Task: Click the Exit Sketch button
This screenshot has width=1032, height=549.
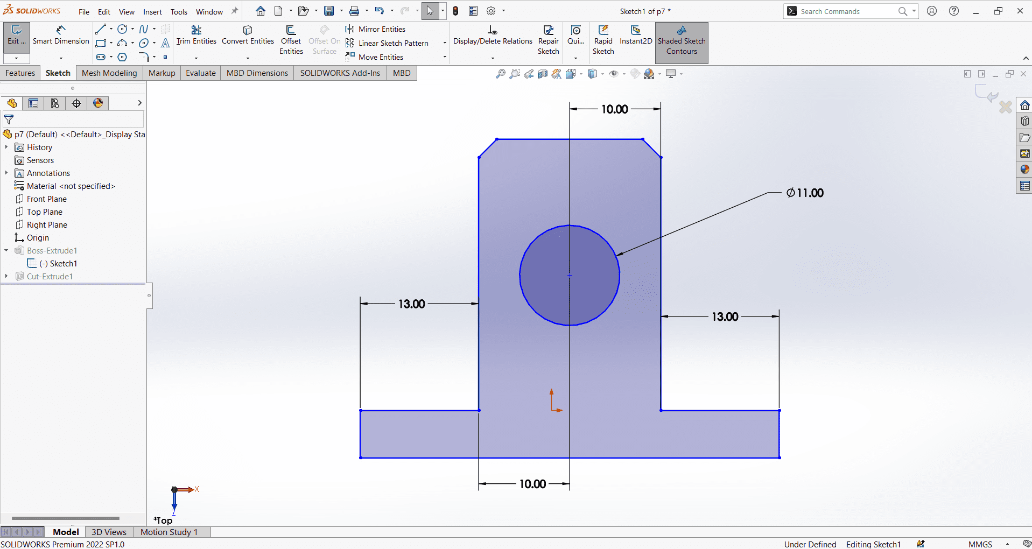Action: tap(16, 36)
